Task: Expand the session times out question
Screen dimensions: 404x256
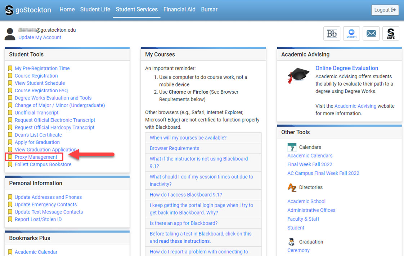Action: (203, 181)
